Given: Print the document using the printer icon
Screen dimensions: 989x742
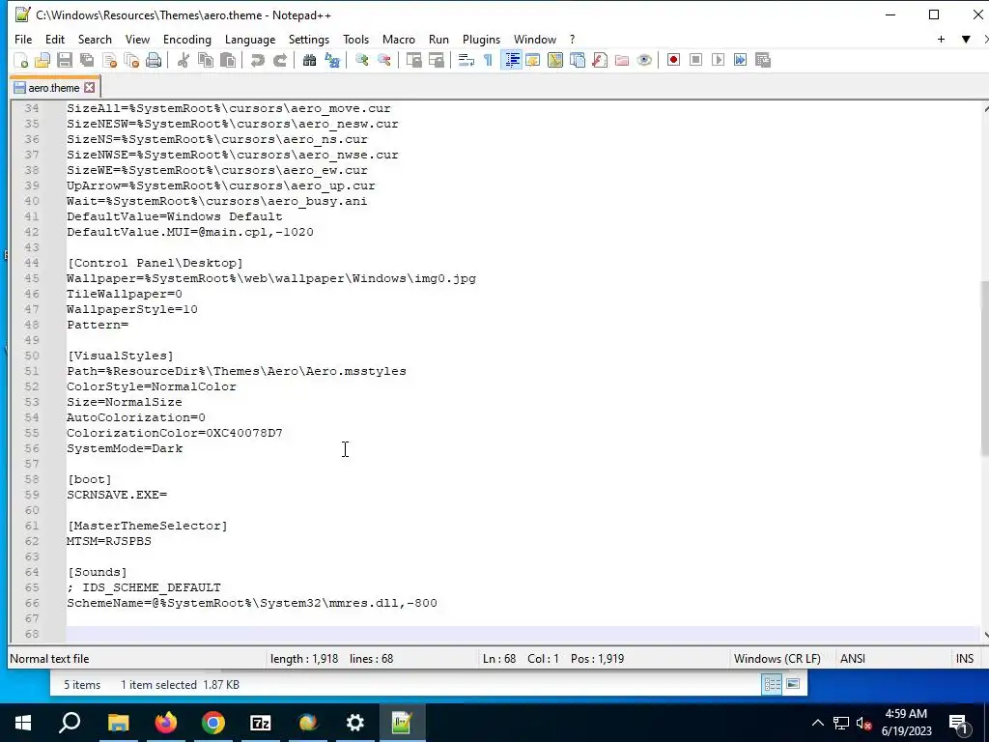Looking at the screenshot, I should tap(154, 60).
